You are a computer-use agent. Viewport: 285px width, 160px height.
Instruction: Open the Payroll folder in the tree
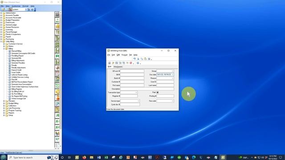point(8,36)
